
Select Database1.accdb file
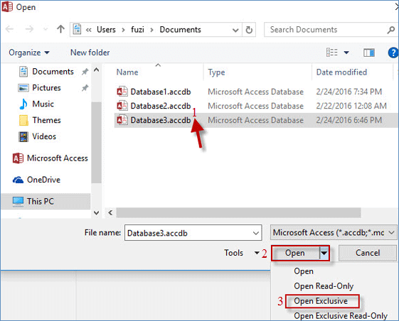coord(161,92)
